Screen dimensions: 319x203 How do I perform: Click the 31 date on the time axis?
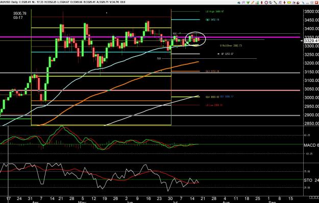(x=30, y=198)
